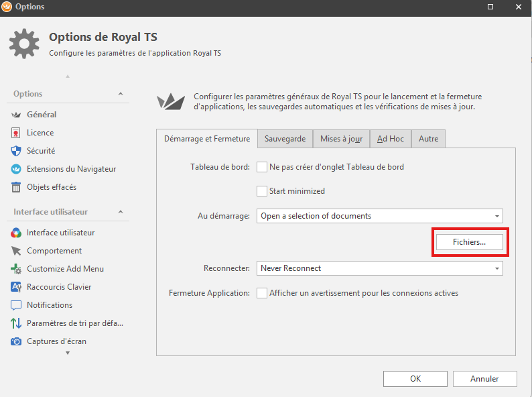Select Captures d'écran entry
This screenshot has height=397, width=532.
tap(57, 341)
